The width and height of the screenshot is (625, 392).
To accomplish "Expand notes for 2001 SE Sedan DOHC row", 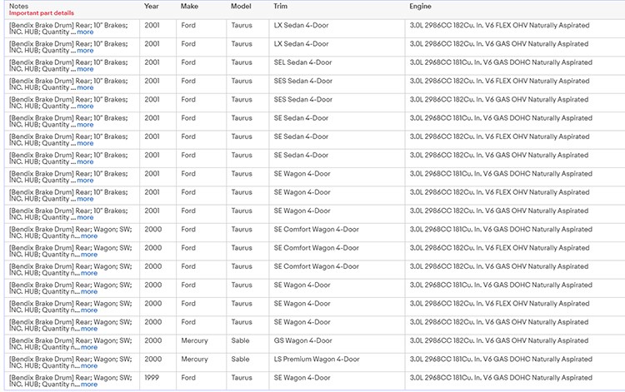I will point(85,125).
